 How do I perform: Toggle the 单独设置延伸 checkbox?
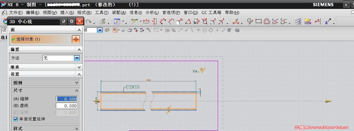click(16, 119)
